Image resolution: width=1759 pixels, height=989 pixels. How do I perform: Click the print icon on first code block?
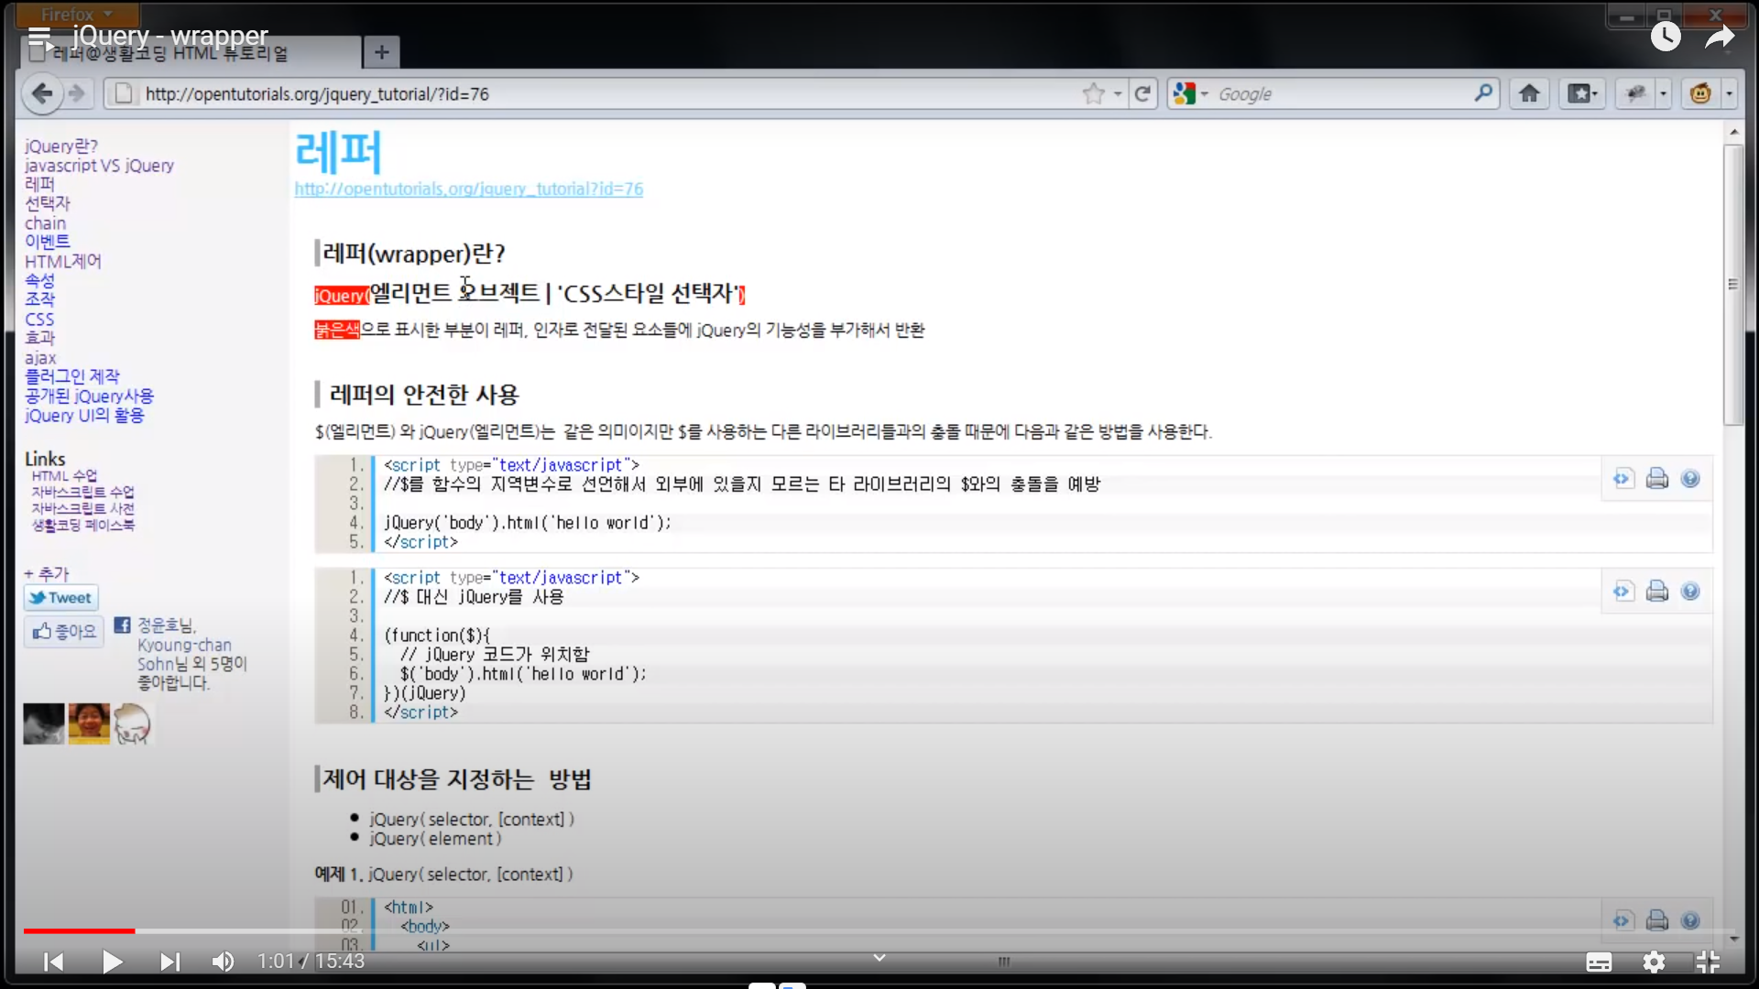click(1656, 479)
